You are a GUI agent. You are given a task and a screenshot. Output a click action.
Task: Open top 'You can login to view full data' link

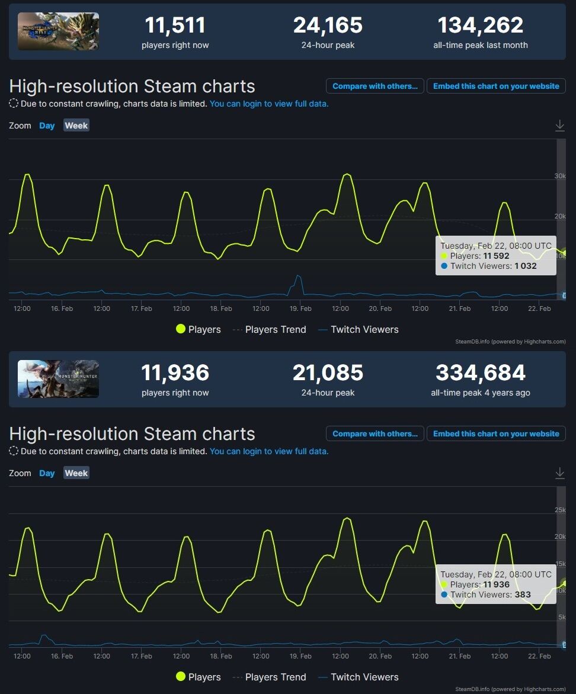269,104
